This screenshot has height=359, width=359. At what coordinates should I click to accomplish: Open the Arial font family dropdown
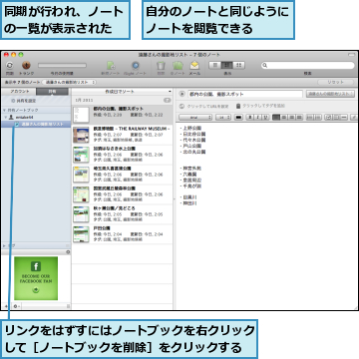(195, 117)
